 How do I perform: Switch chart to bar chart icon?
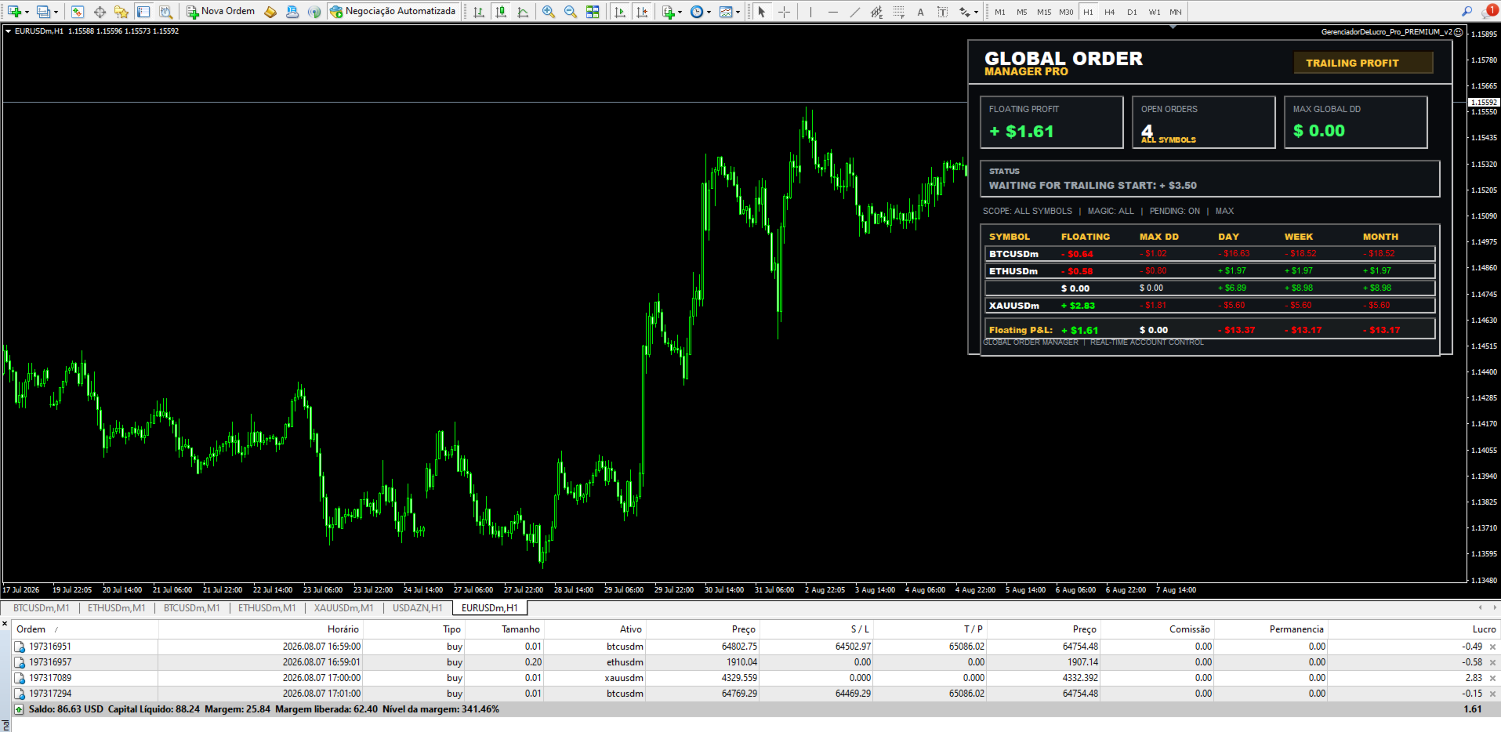click(x=479, y=12)
